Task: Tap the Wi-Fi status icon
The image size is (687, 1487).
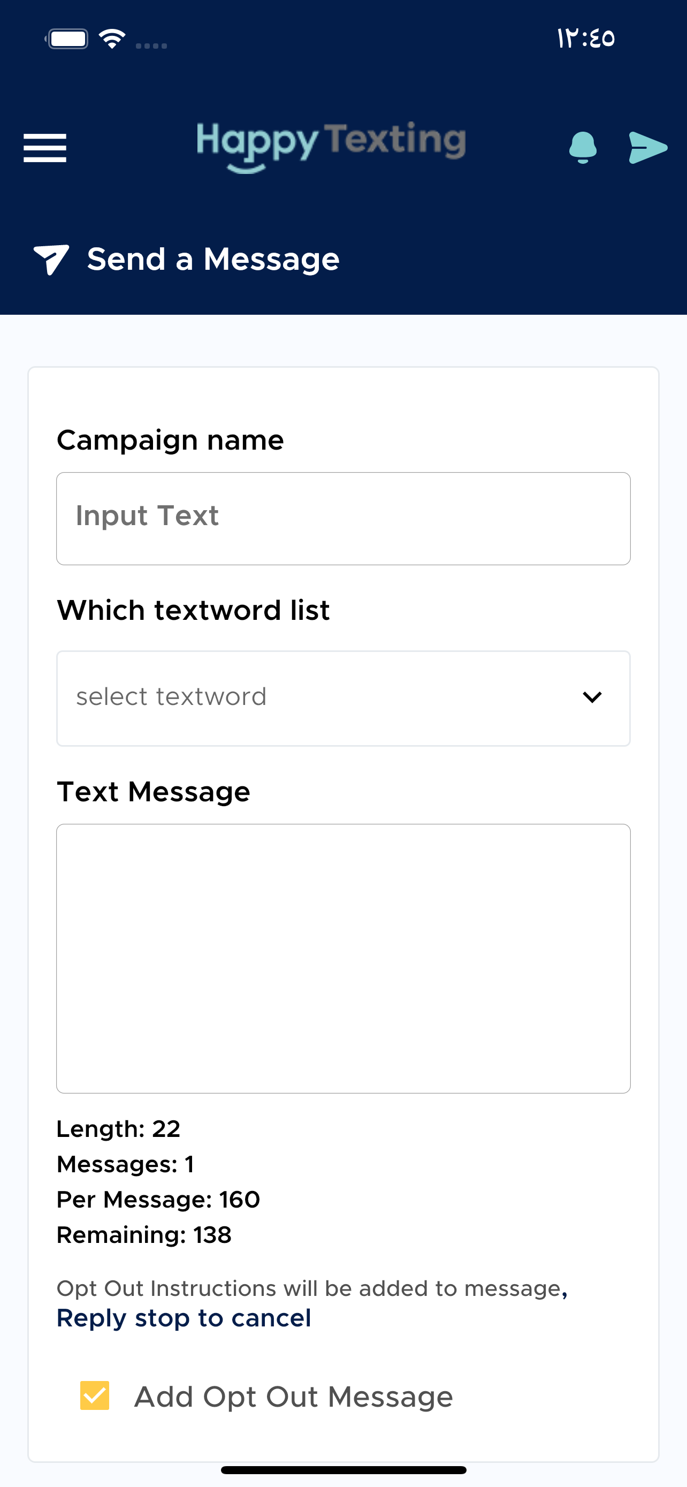Action: pyautogui.click(x=112, y=39)
